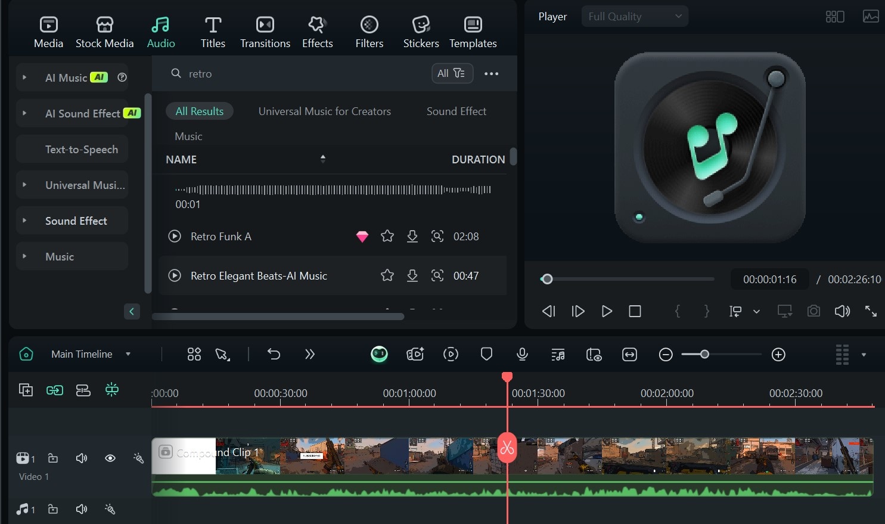Image resolution: width=885 pixels, height=524 pixels.
Task: Open the Transitions tab
Action: pyautogui.click(x=265, y=32)
